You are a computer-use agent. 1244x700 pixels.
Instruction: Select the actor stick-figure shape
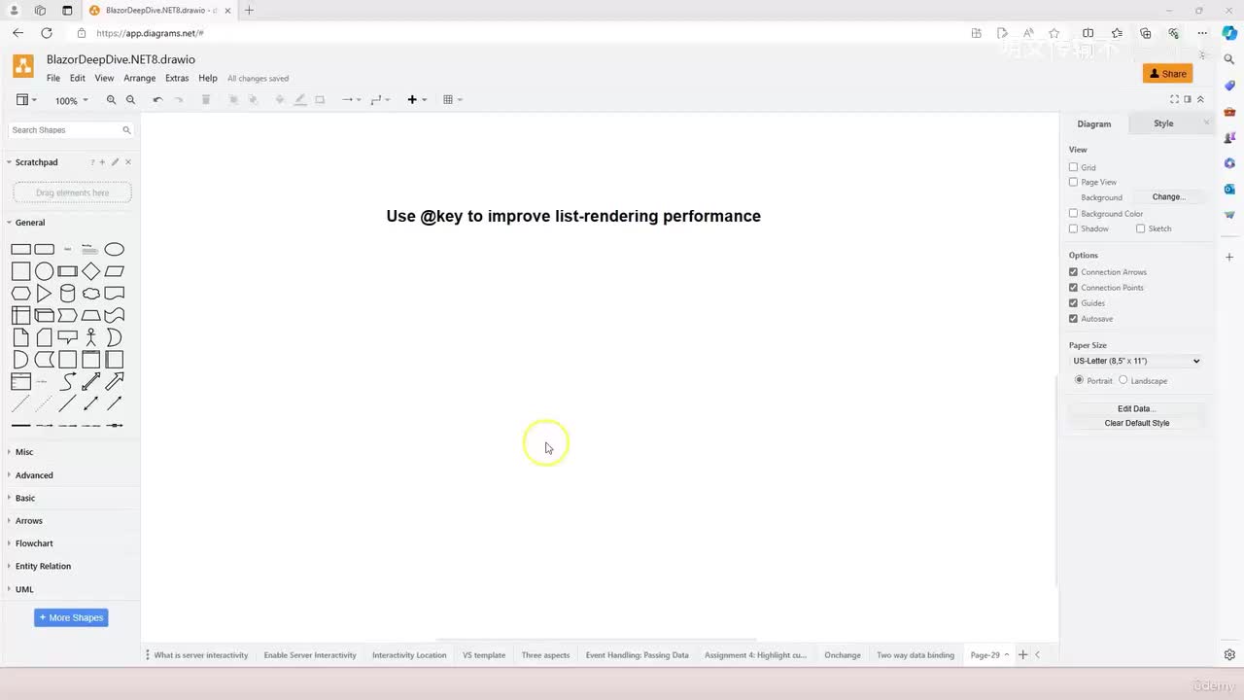click(x=90, y=337)
